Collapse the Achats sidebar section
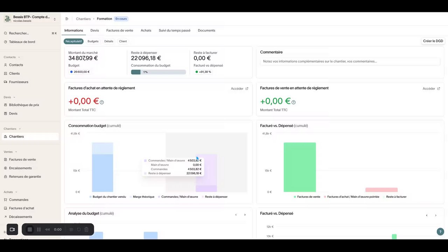448x252 pixels. [16, 192]
